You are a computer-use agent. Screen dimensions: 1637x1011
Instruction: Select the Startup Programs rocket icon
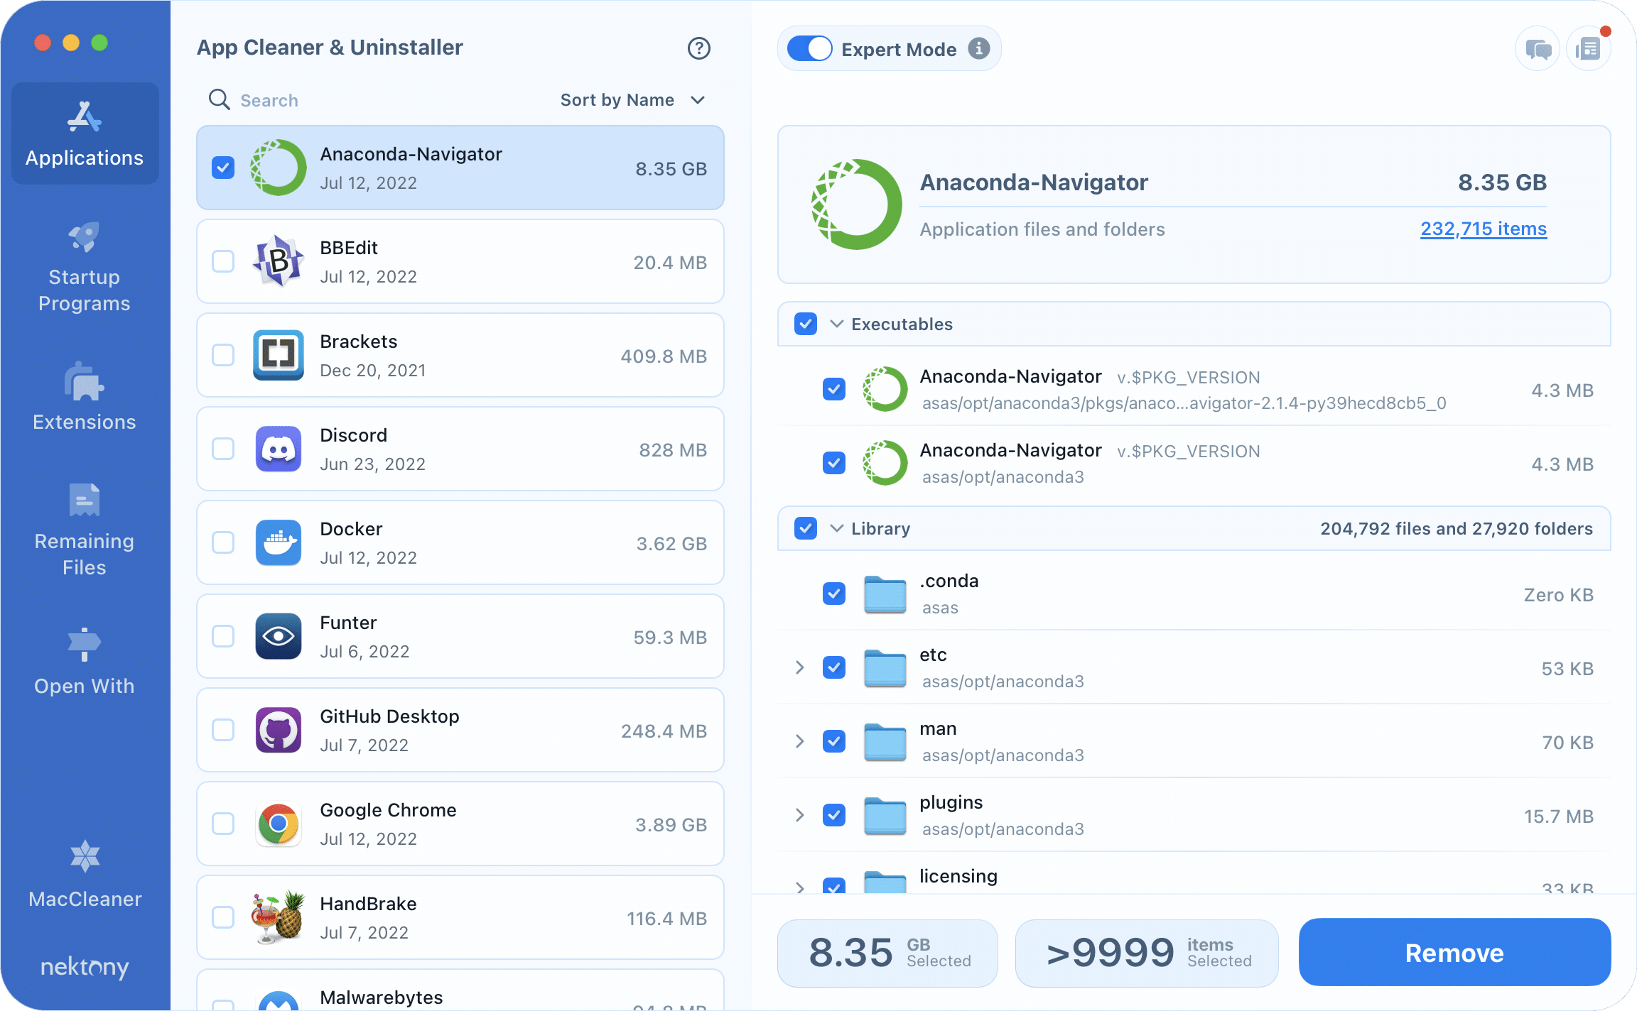pyautogui.click(x=85, y=237)
